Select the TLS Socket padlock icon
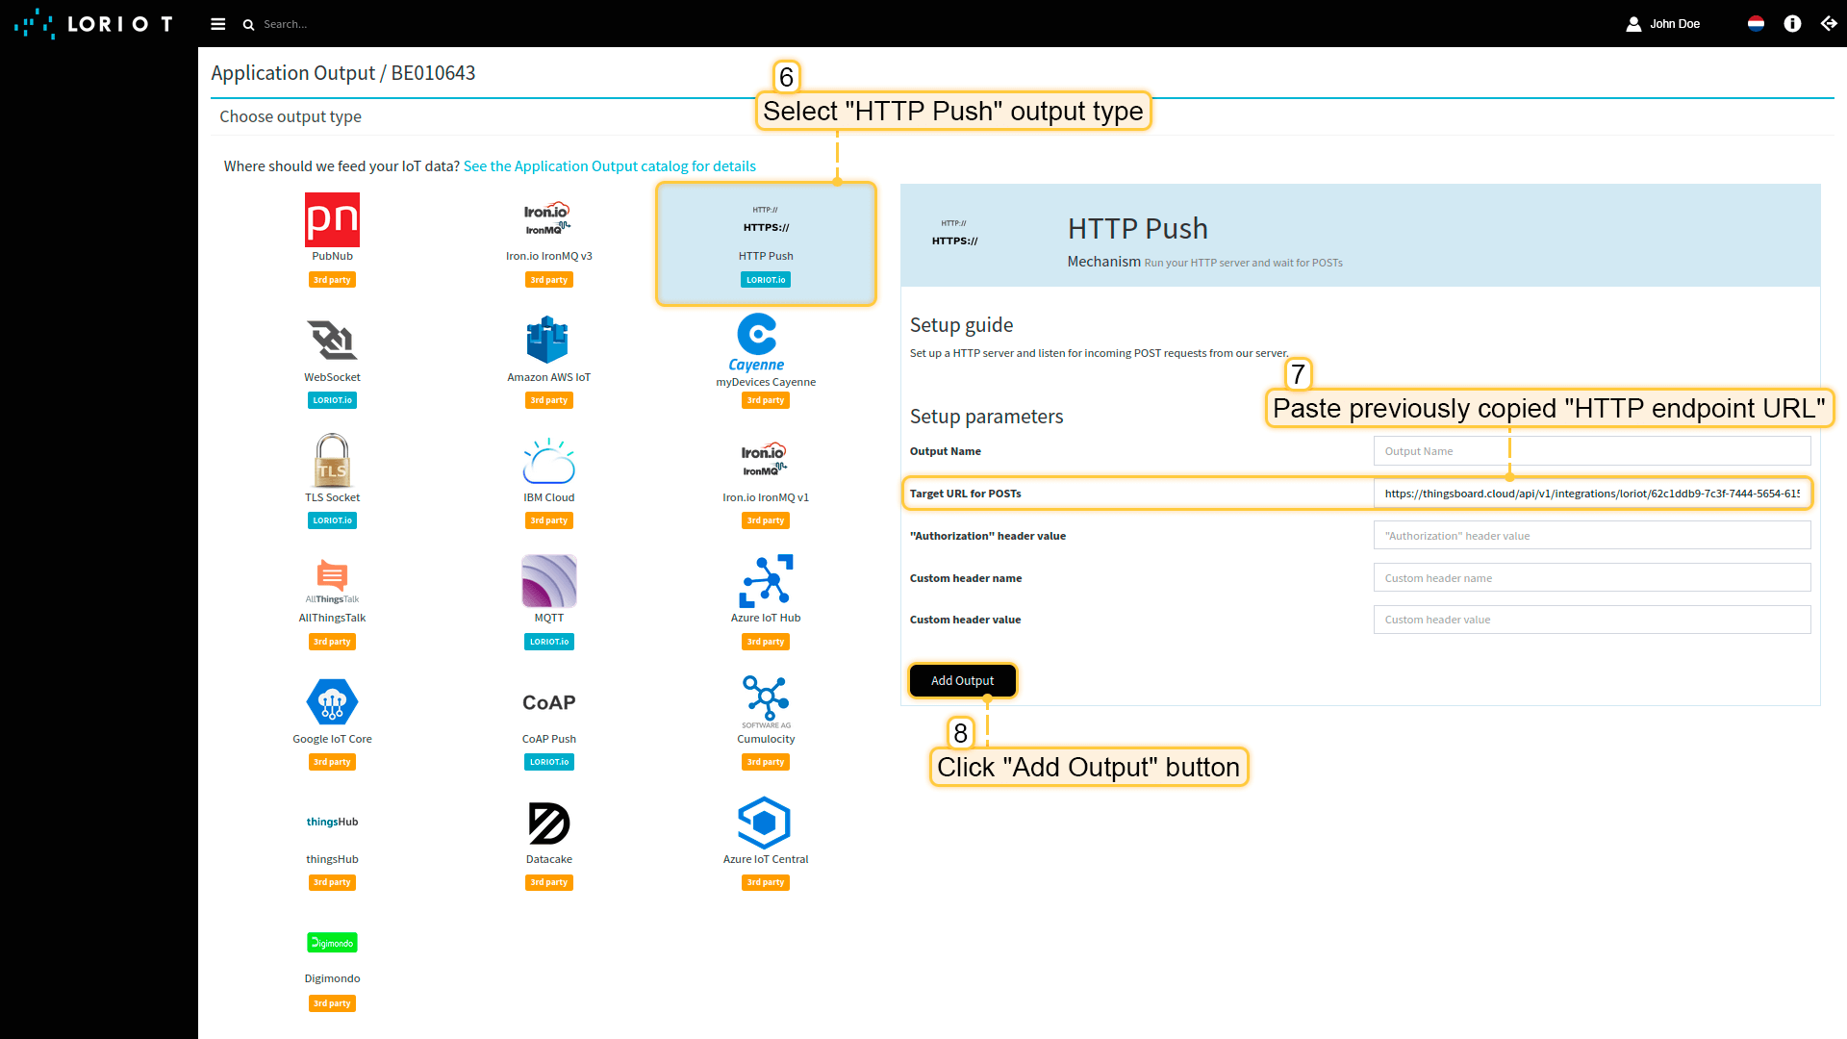Image resolution: width=1847 pixels, height=1039 pixels. coord(332,461)
